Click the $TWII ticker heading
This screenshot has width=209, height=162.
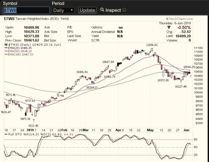9,19
